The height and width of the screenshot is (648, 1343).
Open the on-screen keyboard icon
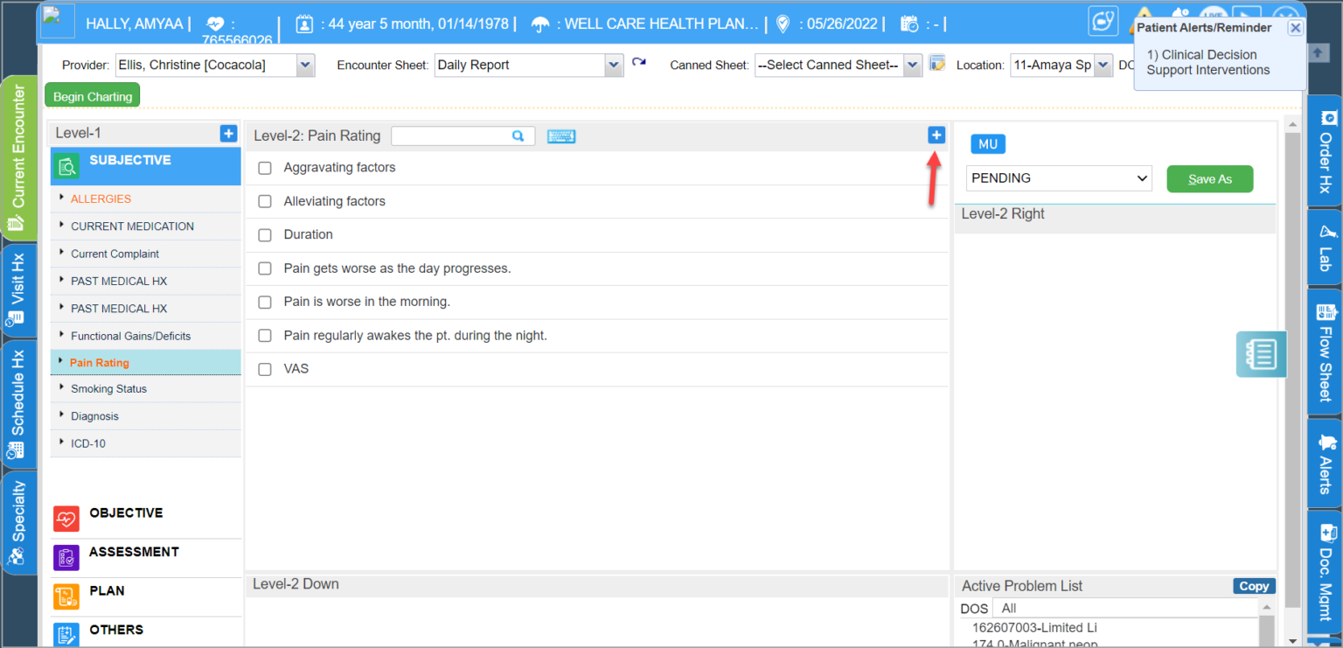pyautogui.click(x=560, y=136)
